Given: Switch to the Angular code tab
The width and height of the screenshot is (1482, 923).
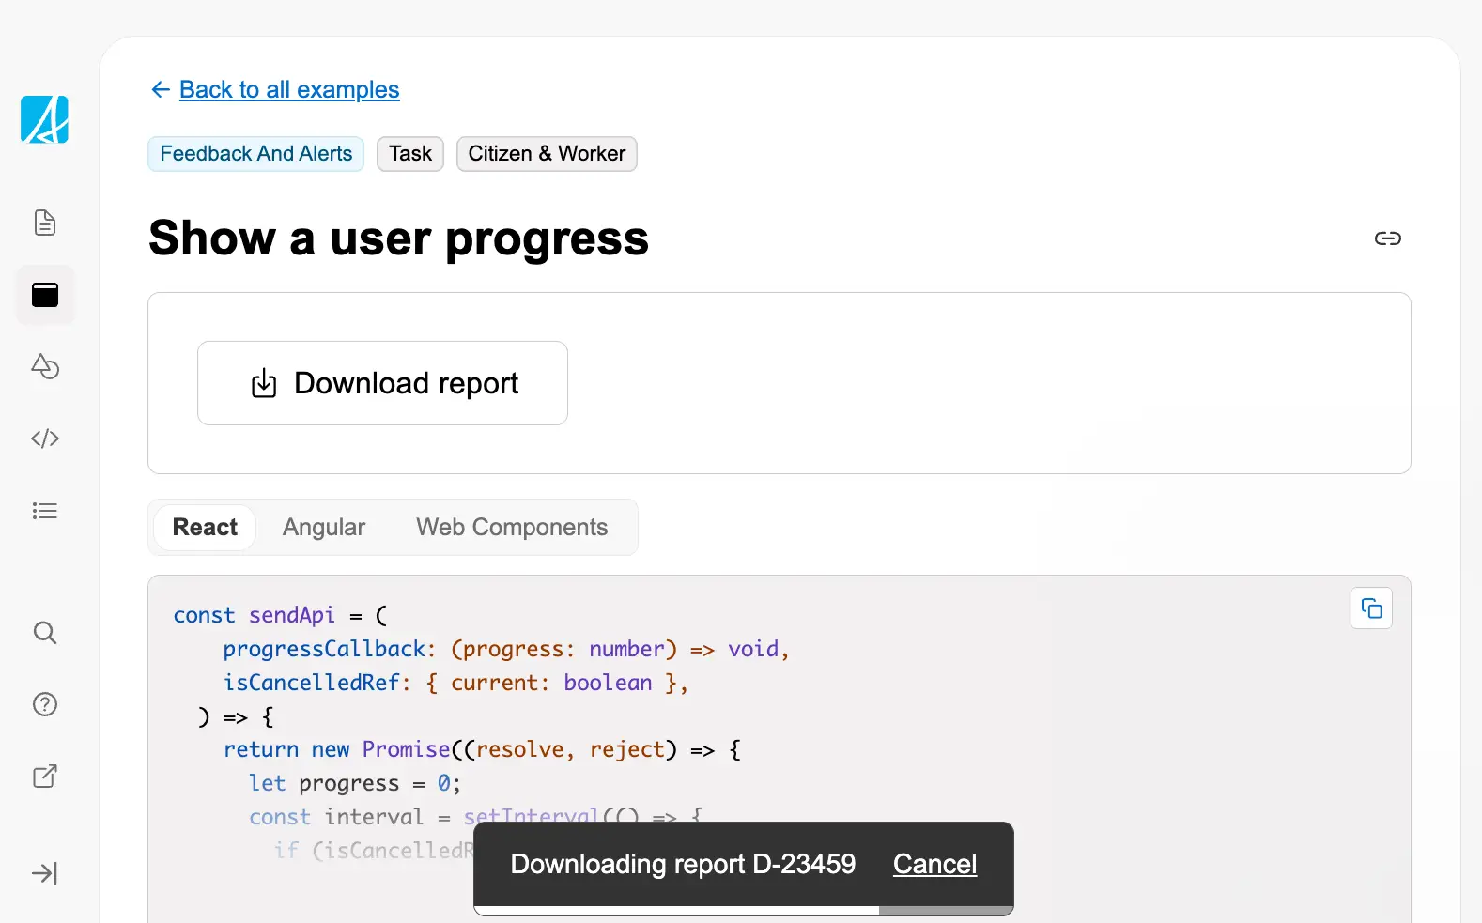Looking at the screenshot, I should (x=324, y=528).
